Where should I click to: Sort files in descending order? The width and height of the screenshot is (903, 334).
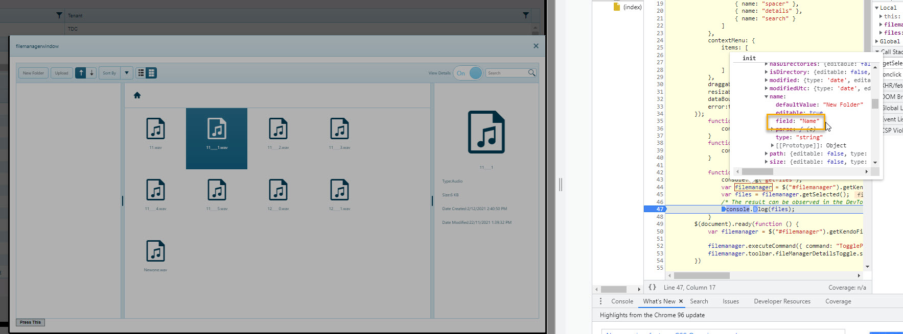(91, 73)
